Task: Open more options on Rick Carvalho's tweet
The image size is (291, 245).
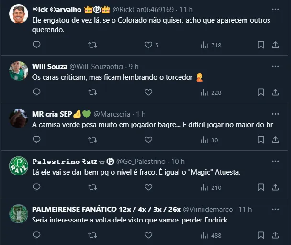Action: coord(275,9)
